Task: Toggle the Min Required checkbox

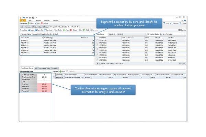Action: 44,79
